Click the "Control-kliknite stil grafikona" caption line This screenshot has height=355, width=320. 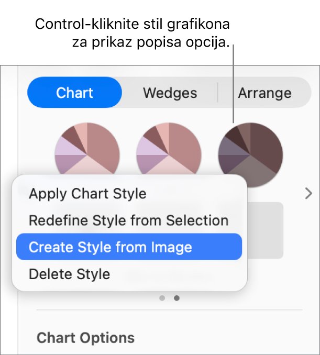(133, 24)
